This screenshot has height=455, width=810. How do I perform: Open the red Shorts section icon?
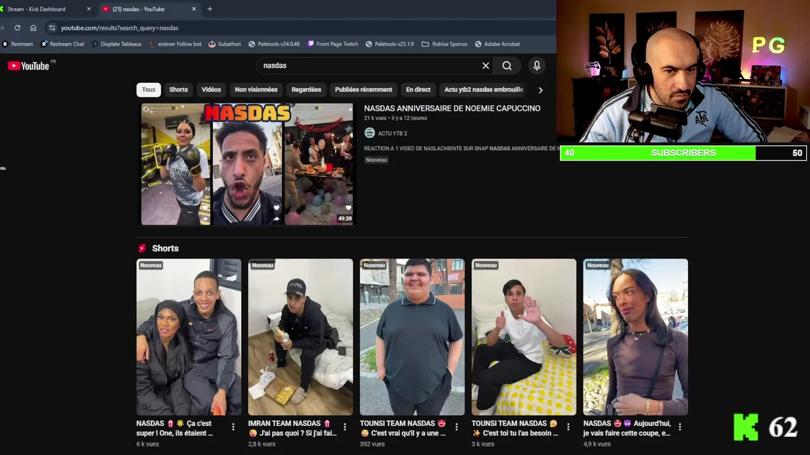tap(142, 248)
